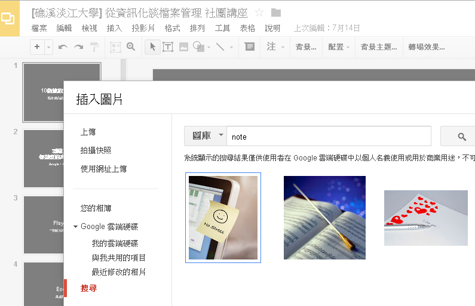Select the arrow cursor tool
The width and height of the screenshot is (475, 306).
tap(152, 47)
